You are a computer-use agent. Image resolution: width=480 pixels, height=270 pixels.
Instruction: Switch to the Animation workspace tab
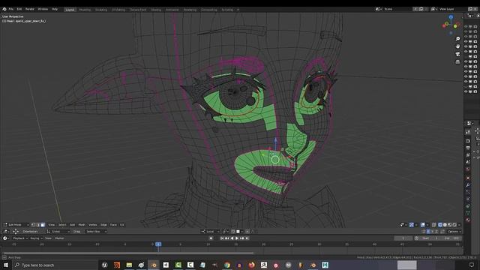click(172, 10)
